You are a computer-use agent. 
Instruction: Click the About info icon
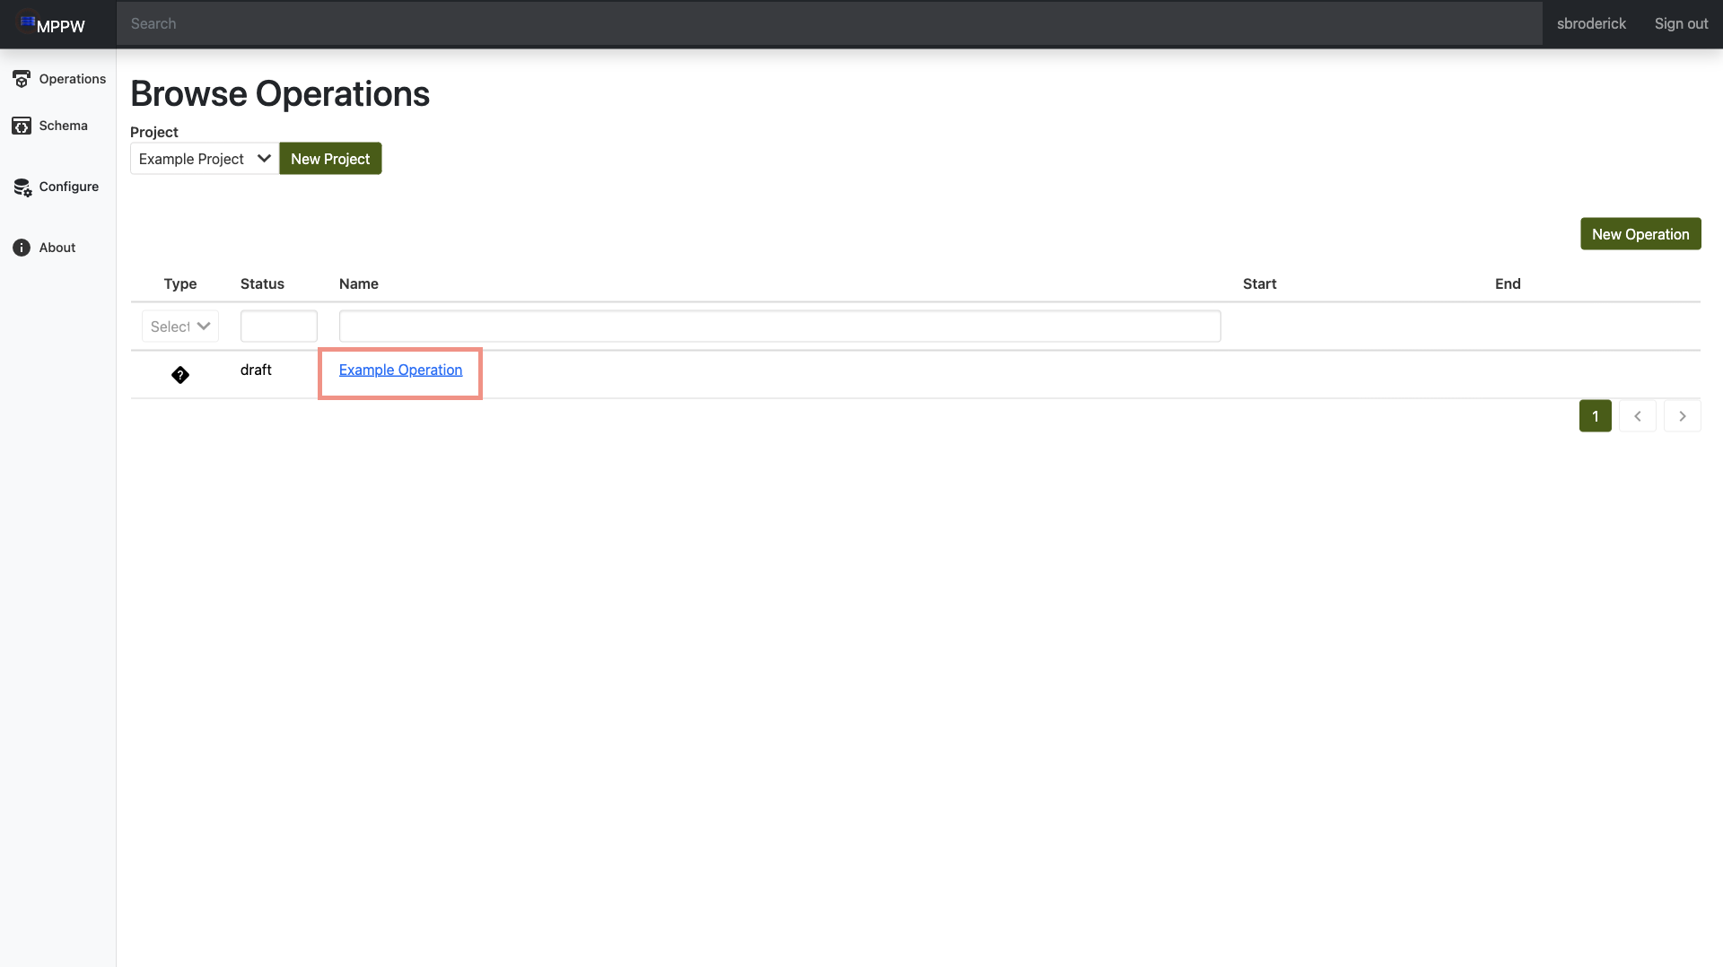point(22,248)
